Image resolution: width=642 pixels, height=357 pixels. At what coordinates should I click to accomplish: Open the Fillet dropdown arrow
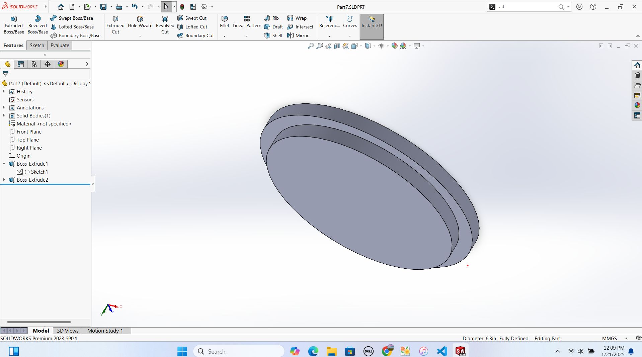pos(225,36)
